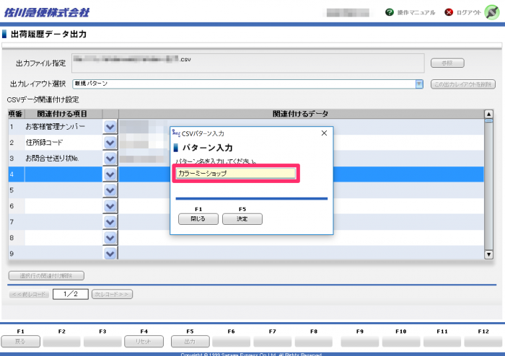The width and height of the screenshot is (505, 356).
Task: Click 選択行の関連付け解除 button
Action: [x=46, y=275]
